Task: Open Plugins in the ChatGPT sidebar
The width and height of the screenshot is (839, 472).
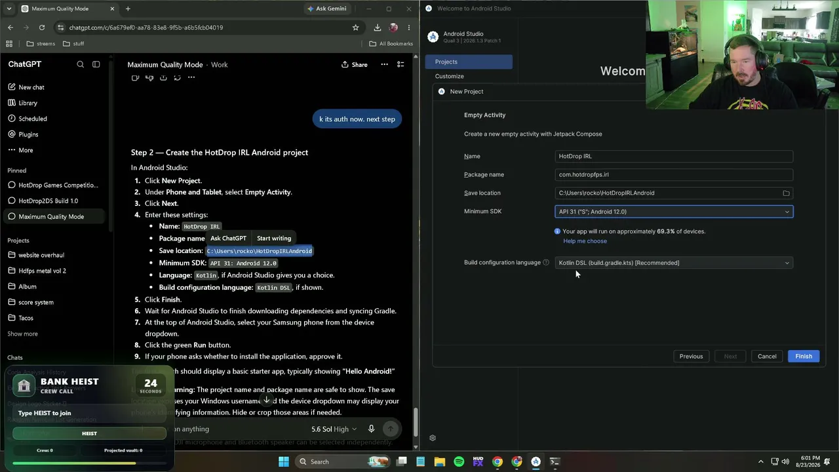Action: (x=28, y=134)
